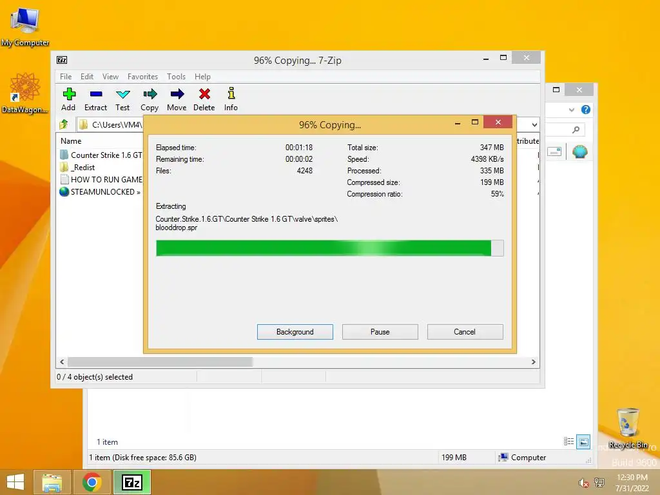This screenshot has height=495, width=660.
Task: Send copying to Background
Action: [295, 332]
